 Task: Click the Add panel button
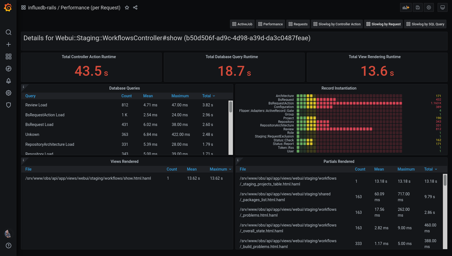(x=406, y=7)
